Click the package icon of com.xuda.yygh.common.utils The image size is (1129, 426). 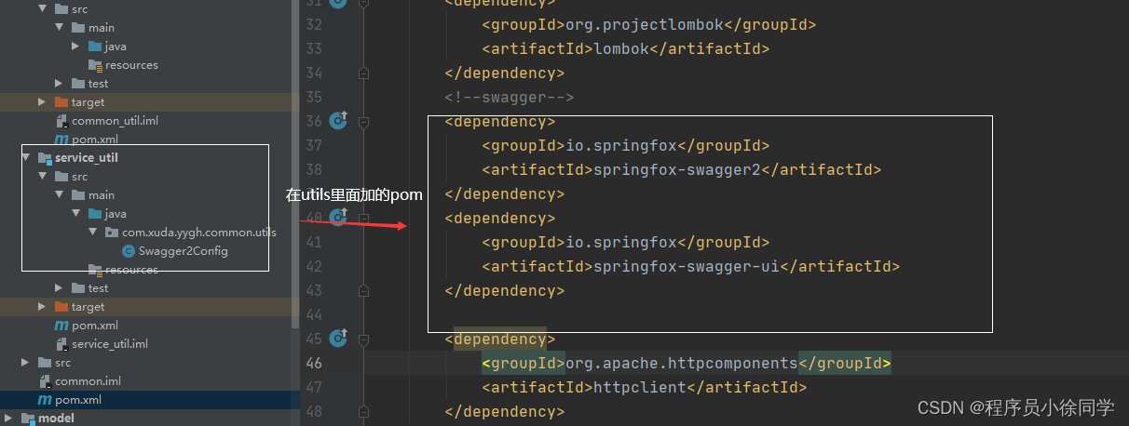click(112, 233)
